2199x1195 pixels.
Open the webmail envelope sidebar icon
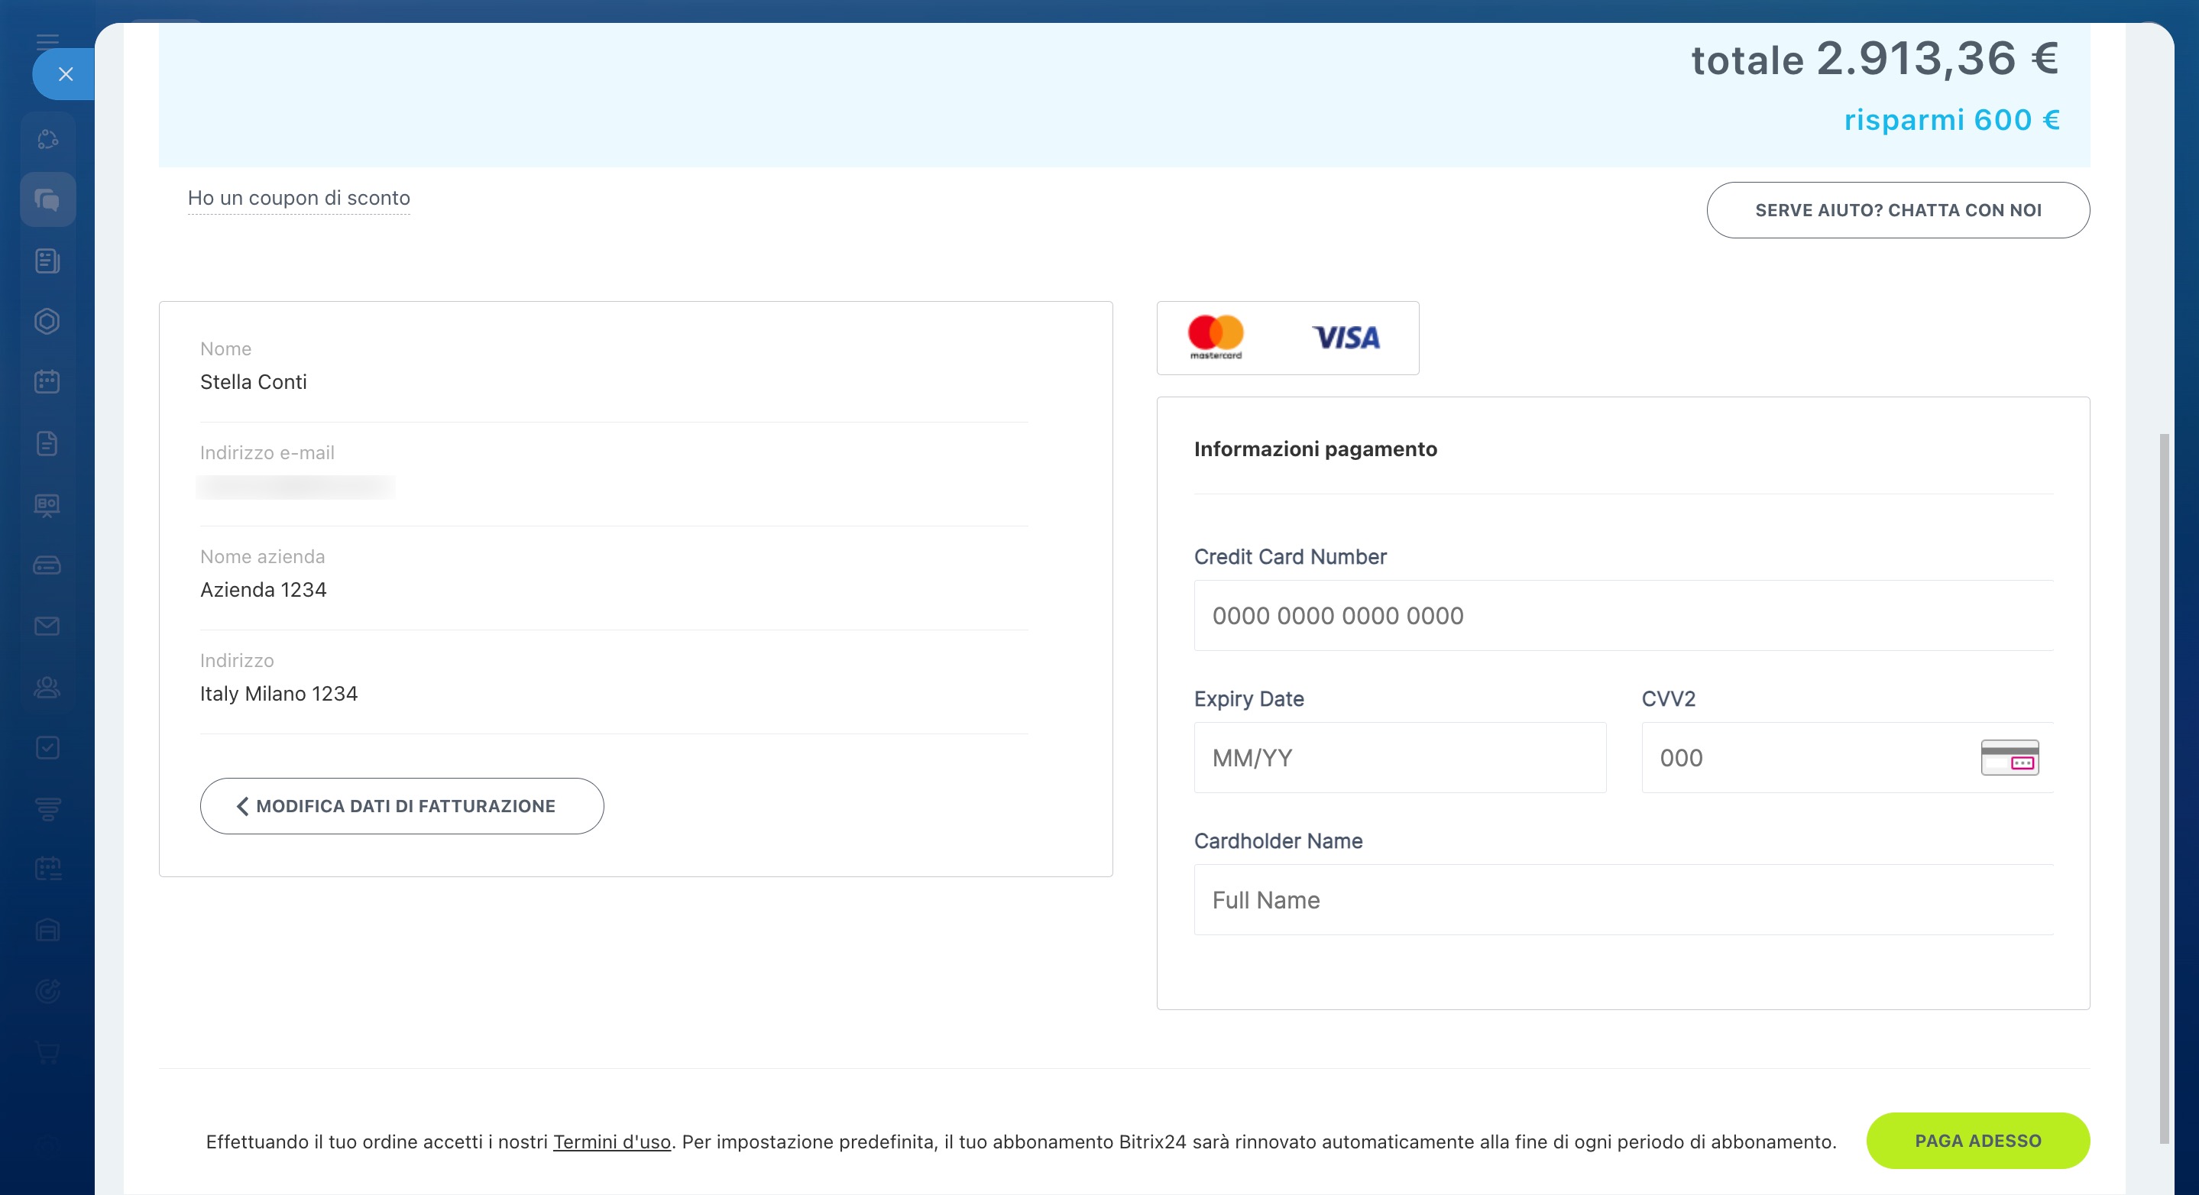click(x=47, y=626)
